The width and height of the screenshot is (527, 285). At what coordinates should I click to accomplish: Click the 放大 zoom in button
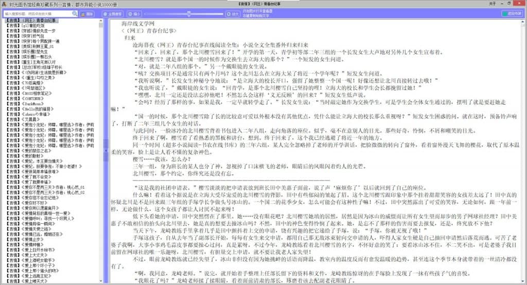[233, 14]
